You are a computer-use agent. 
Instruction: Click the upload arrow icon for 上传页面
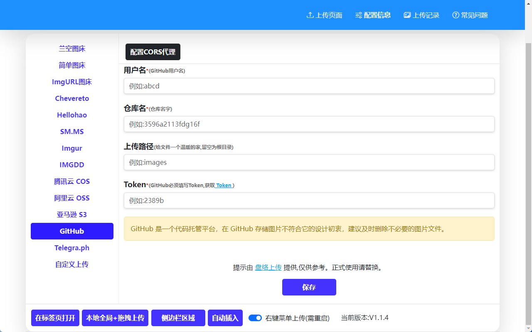point(310,15)
